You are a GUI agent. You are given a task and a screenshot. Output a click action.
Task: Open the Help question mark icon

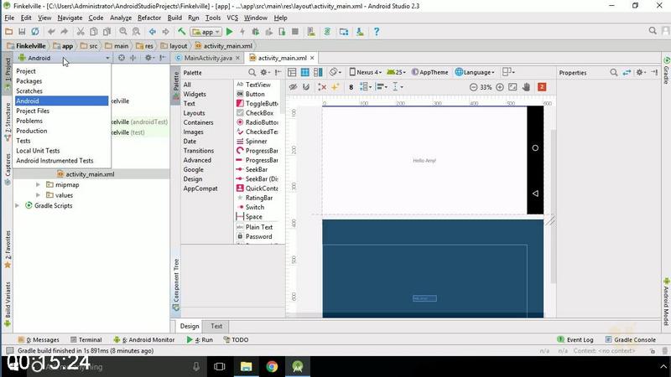click(377, 32)
